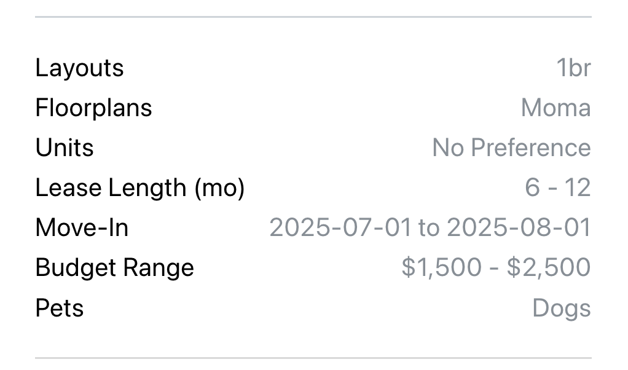The height and width of the screenshot is (370, 628).
Task: Select the Layouts field label
Action: pyautogui.click(x=79, y=68)
